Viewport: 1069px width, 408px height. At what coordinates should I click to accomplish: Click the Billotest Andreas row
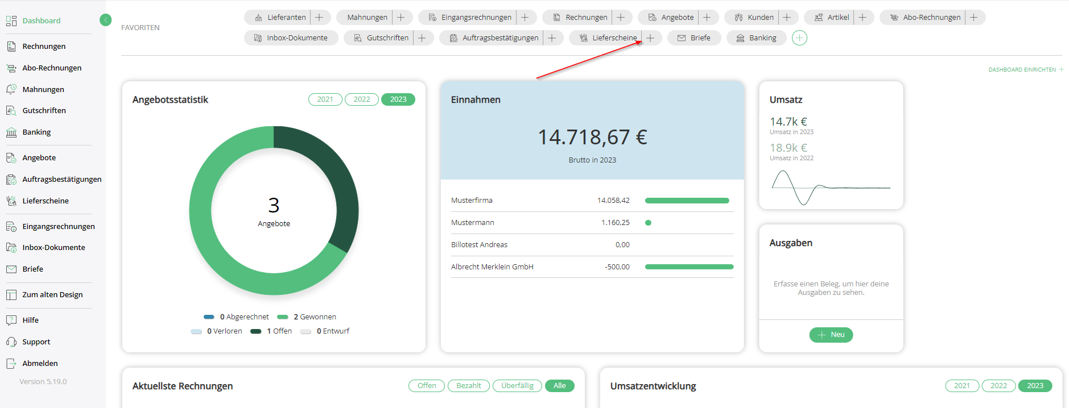click(x=592, y=245)
